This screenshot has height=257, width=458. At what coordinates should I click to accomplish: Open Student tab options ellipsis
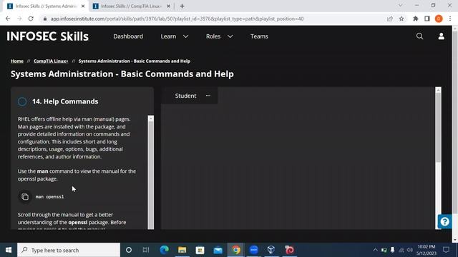208,96
